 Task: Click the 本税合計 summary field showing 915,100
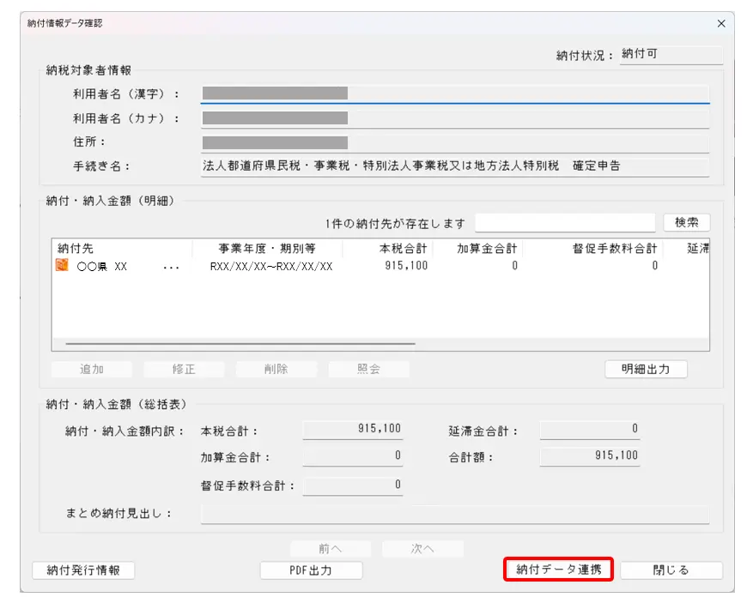tap(353, 429)
